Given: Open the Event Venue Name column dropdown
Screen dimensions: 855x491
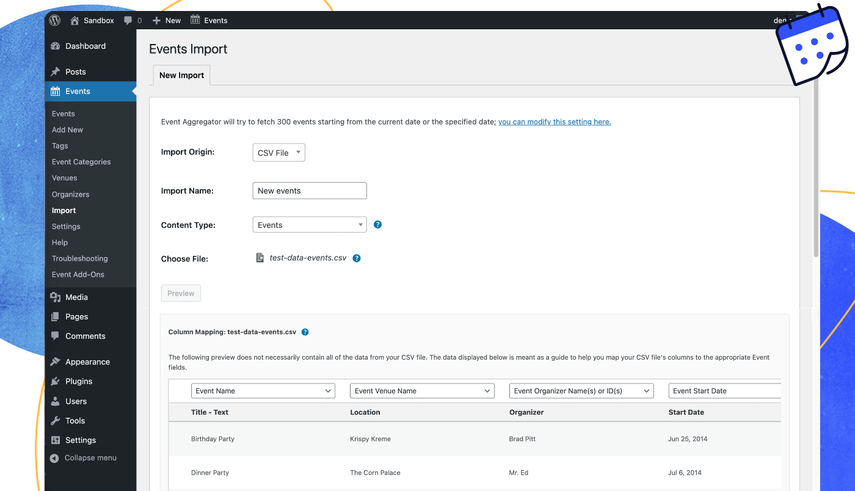Looking at the screenshot, I should [x=421, y=391].
